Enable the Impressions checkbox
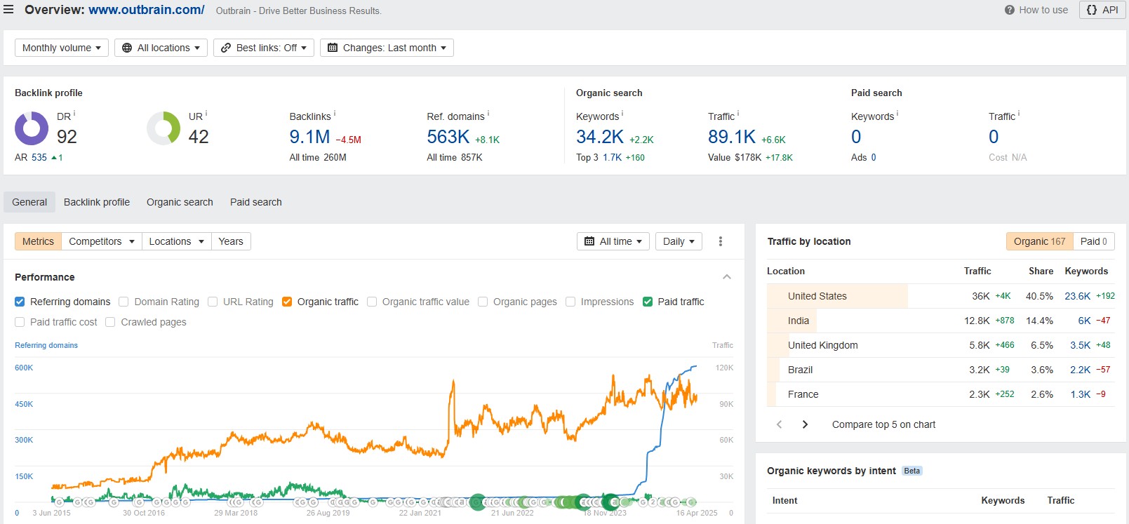 (x=570, y=302)
